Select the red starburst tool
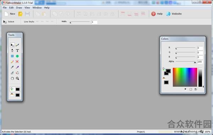The width and height of the screenshot is (213, 135). (x=17, y=62)
